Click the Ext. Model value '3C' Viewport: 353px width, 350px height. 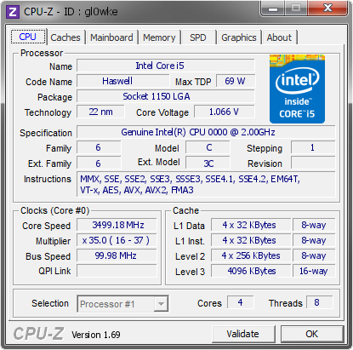point(208,164)
